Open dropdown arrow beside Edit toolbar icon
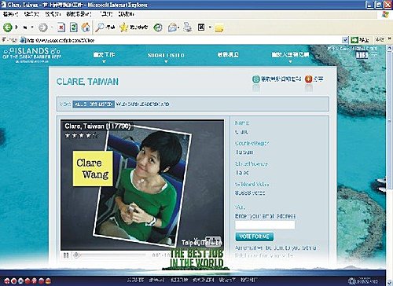 click(210, 27)
